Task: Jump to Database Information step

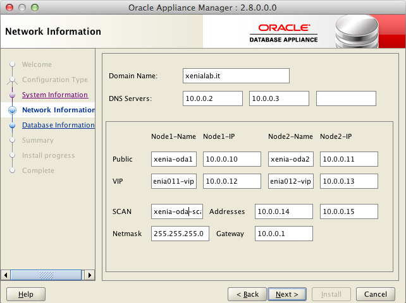Action: (58, 125)
